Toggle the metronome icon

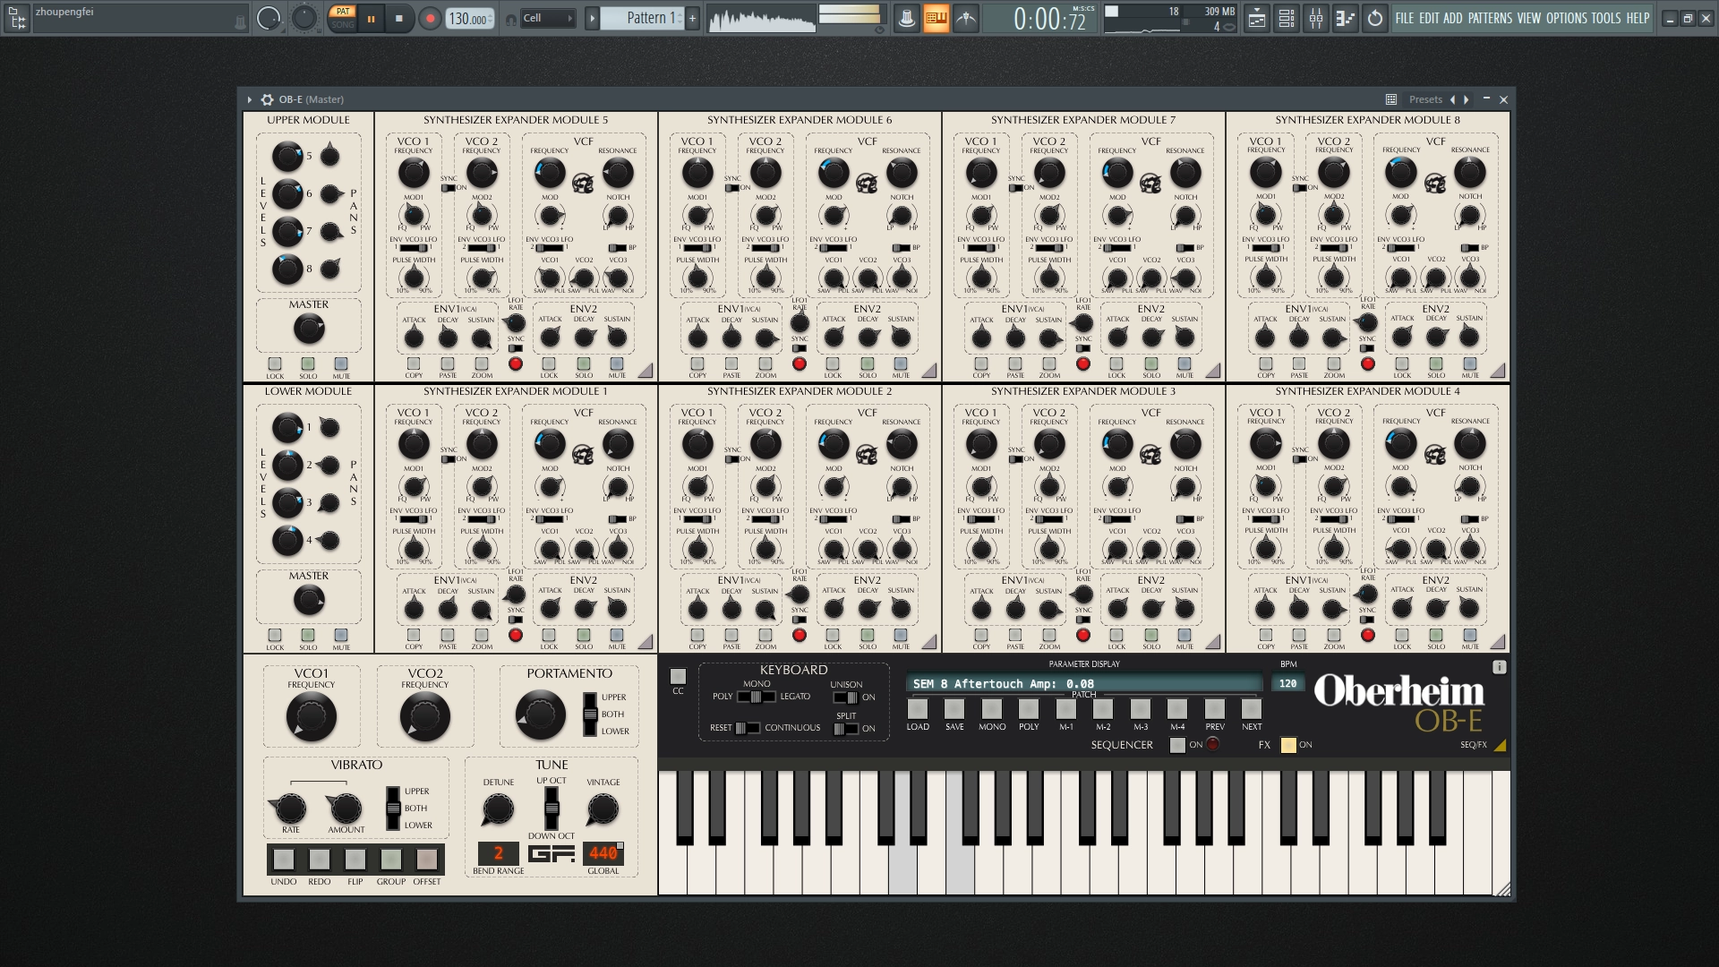(x=906, y=18)
